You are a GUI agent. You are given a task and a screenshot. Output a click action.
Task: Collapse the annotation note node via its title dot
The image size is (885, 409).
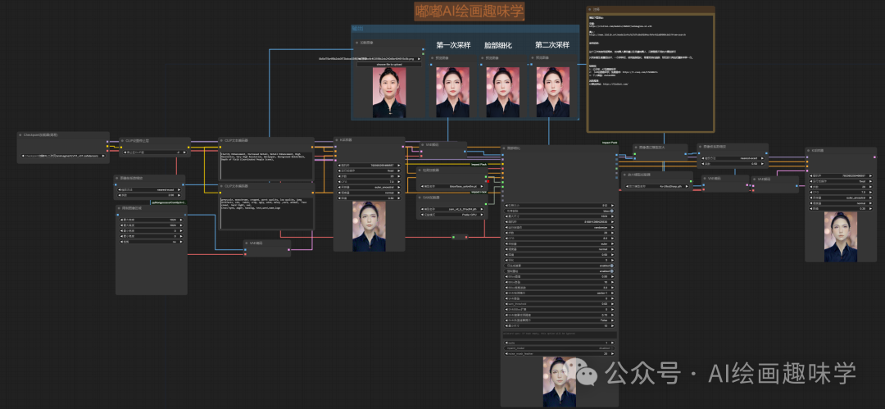click(590, 10)
